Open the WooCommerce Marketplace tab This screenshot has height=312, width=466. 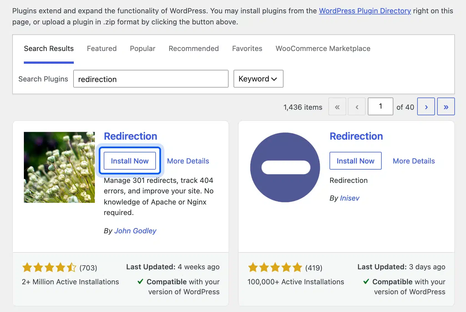(x=323, y=48)
